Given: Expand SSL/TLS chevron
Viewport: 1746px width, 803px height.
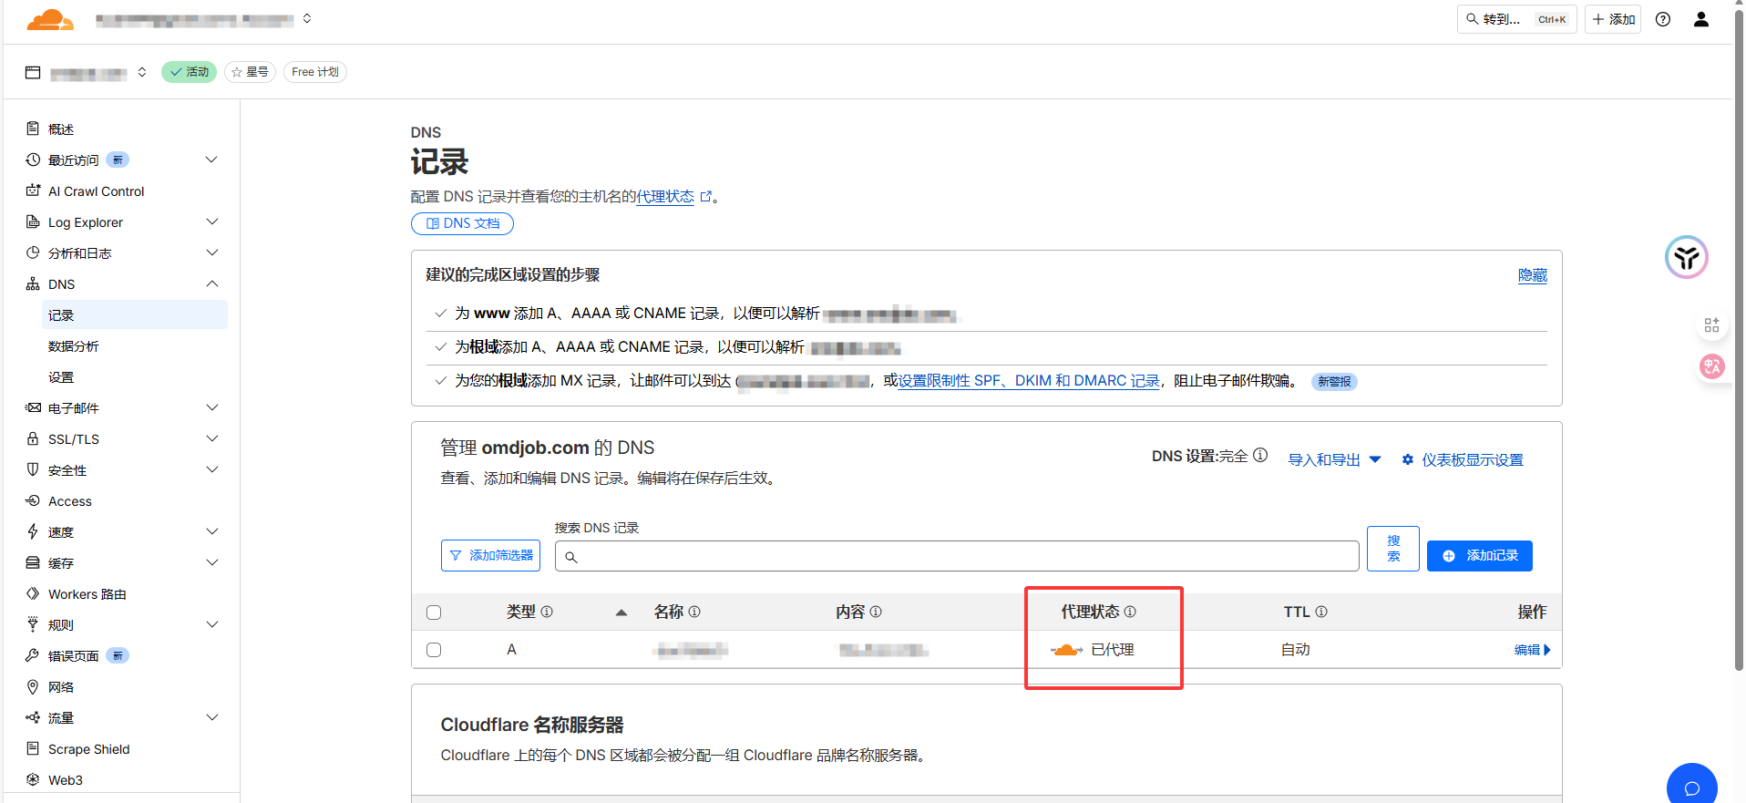Looking at the screenshot, I should (x=212, y=438).
